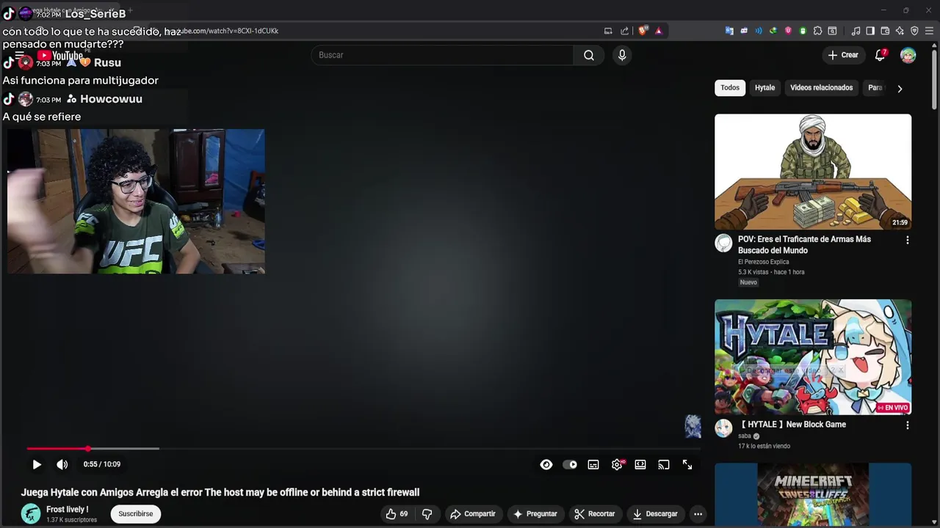Click the search magnifier button
The width and height of the screenshot is (940, 528).
[x=589, y=55]
